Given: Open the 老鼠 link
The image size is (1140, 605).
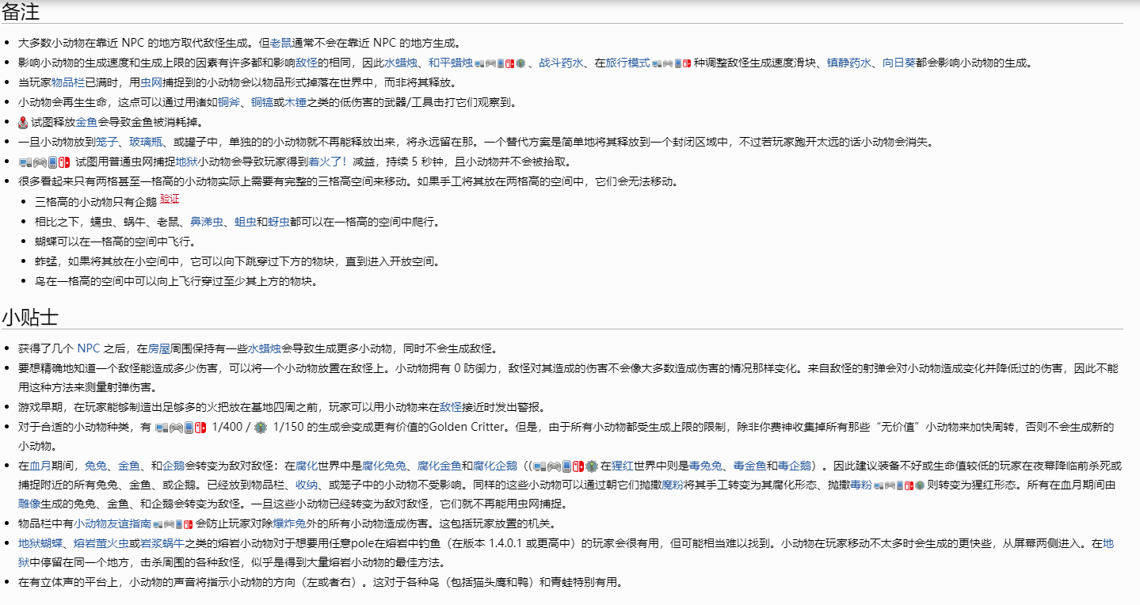Looking at the screenshot, I should click(x=281, y=44).
